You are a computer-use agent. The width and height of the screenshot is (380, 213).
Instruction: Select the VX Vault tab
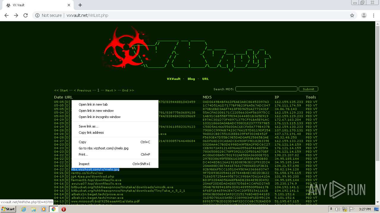point(37,5)
